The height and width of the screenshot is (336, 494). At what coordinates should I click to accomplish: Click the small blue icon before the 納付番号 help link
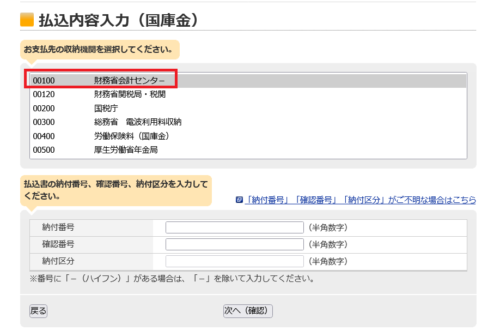[239, 200]
